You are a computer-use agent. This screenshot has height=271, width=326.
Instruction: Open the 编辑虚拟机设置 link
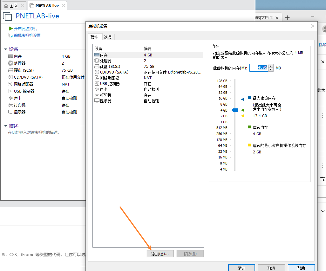click(x=27, y=35)
